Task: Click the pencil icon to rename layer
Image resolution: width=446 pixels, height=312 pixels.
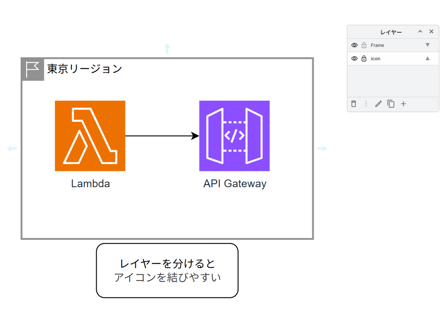Action: tap(378, 104)
